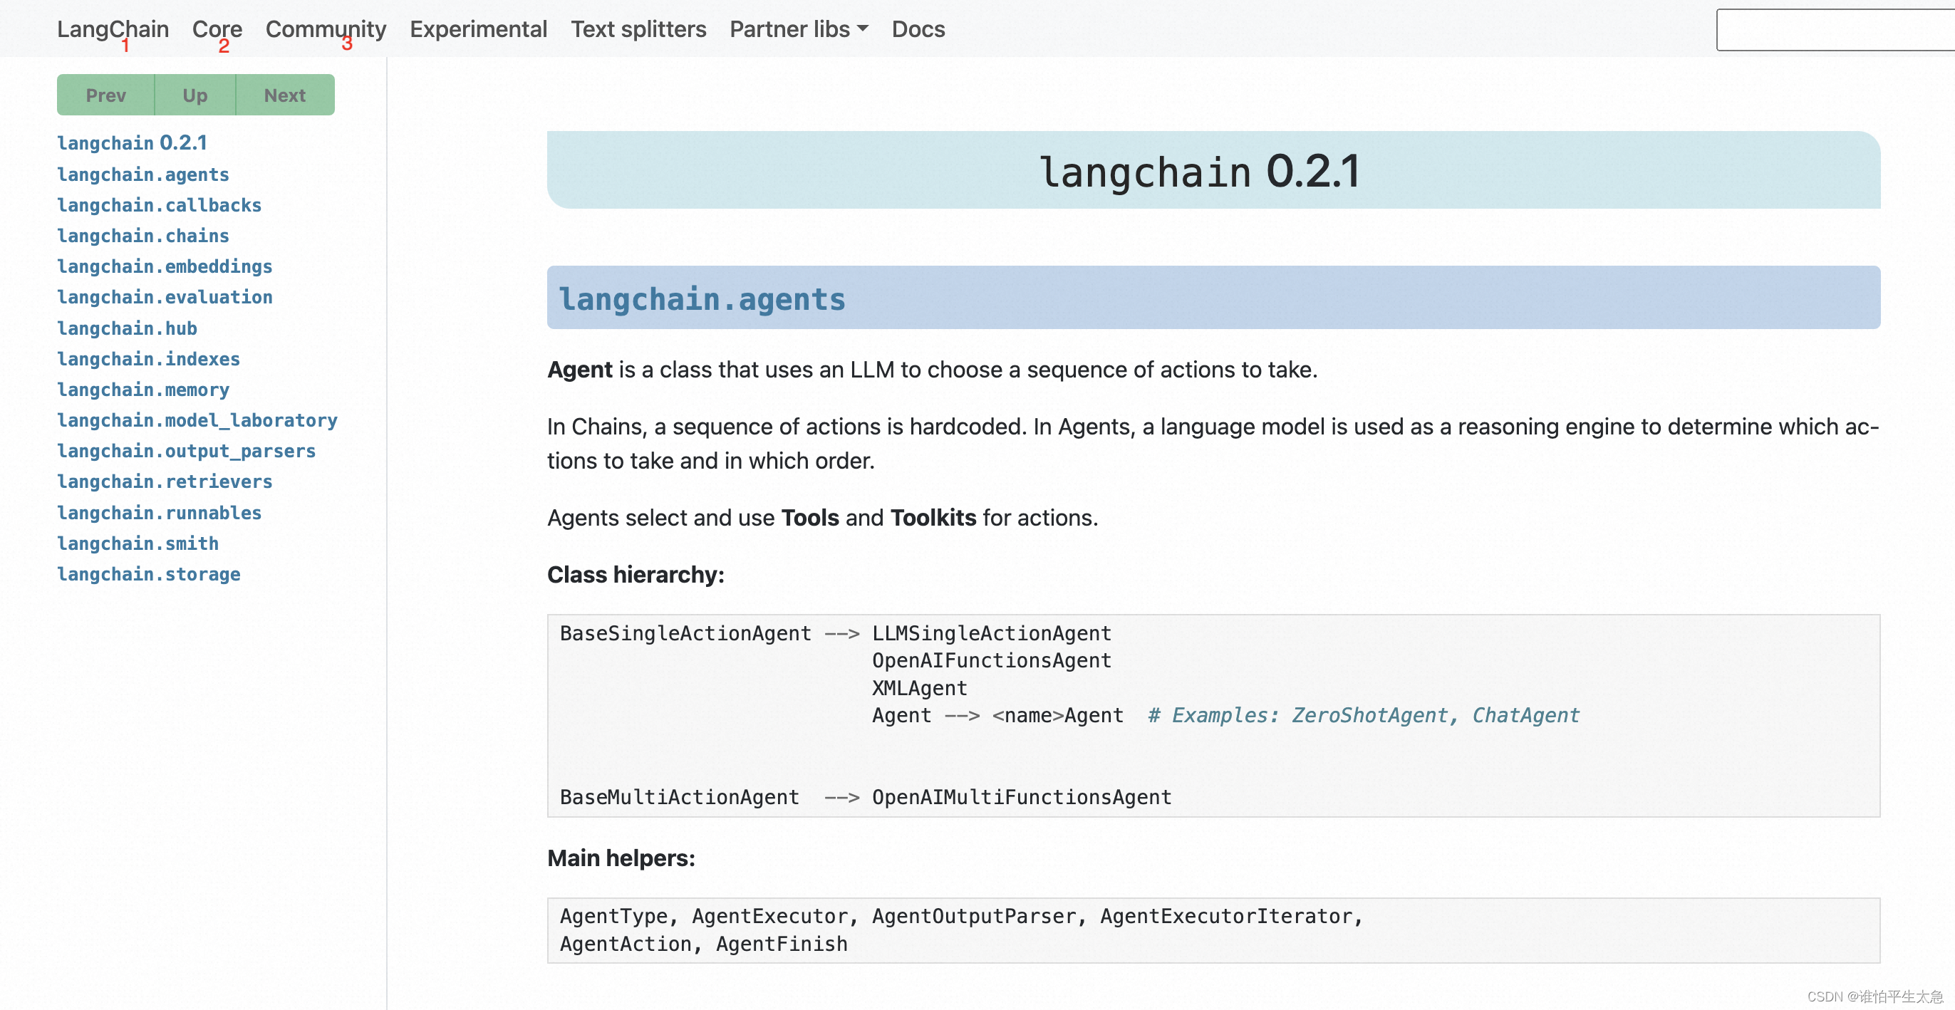1955x1010 pixels.
Task: Navigate to Text splitters section
Action: (x=639, y=28)
